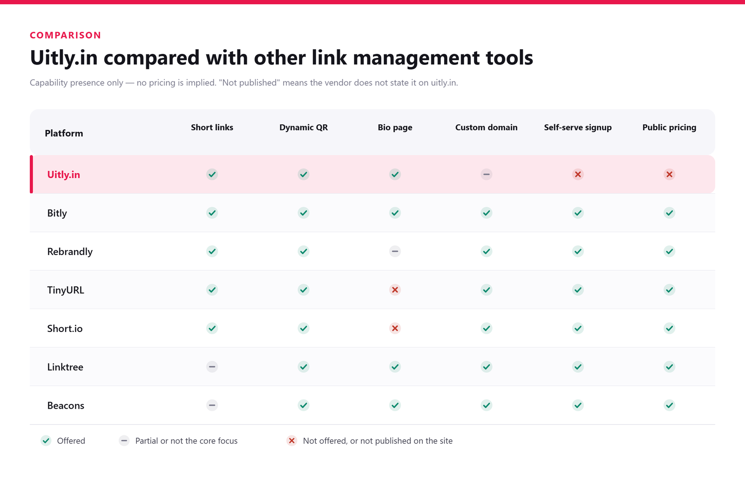The image size is (745, 479).
Task: Click the Offered legend check icon
Action: tap(46, 441)
